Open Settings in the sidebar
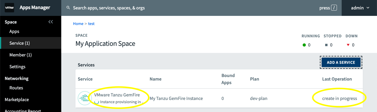The width and height of the screenshot is (377, 112). (17, 67)
